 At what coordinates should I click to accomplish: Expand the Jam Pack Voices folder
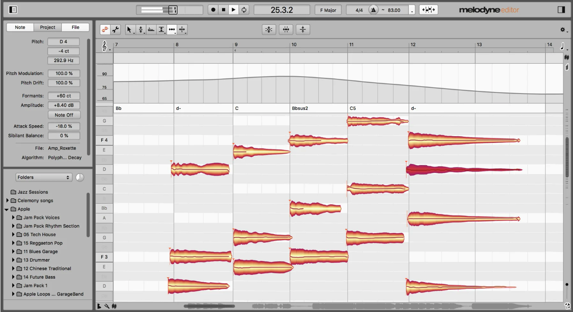pos(13,218)
